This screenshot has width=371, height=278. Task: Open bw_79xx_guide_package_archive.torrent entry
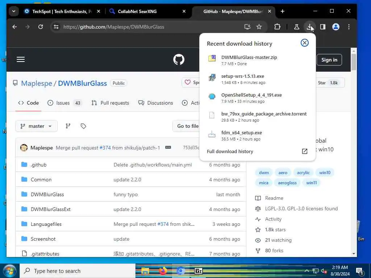(258, 117)
